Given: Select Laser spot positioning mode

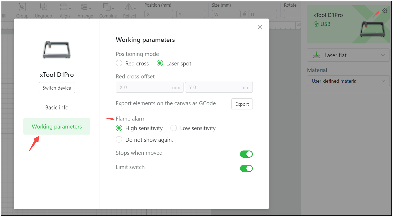Looking at the screenshot, I should point(160,63).
